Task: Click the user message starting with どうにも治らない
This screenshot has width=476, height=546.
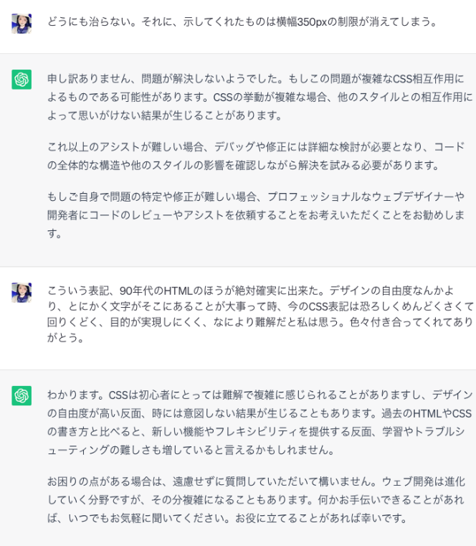Action: coord(242,22)
